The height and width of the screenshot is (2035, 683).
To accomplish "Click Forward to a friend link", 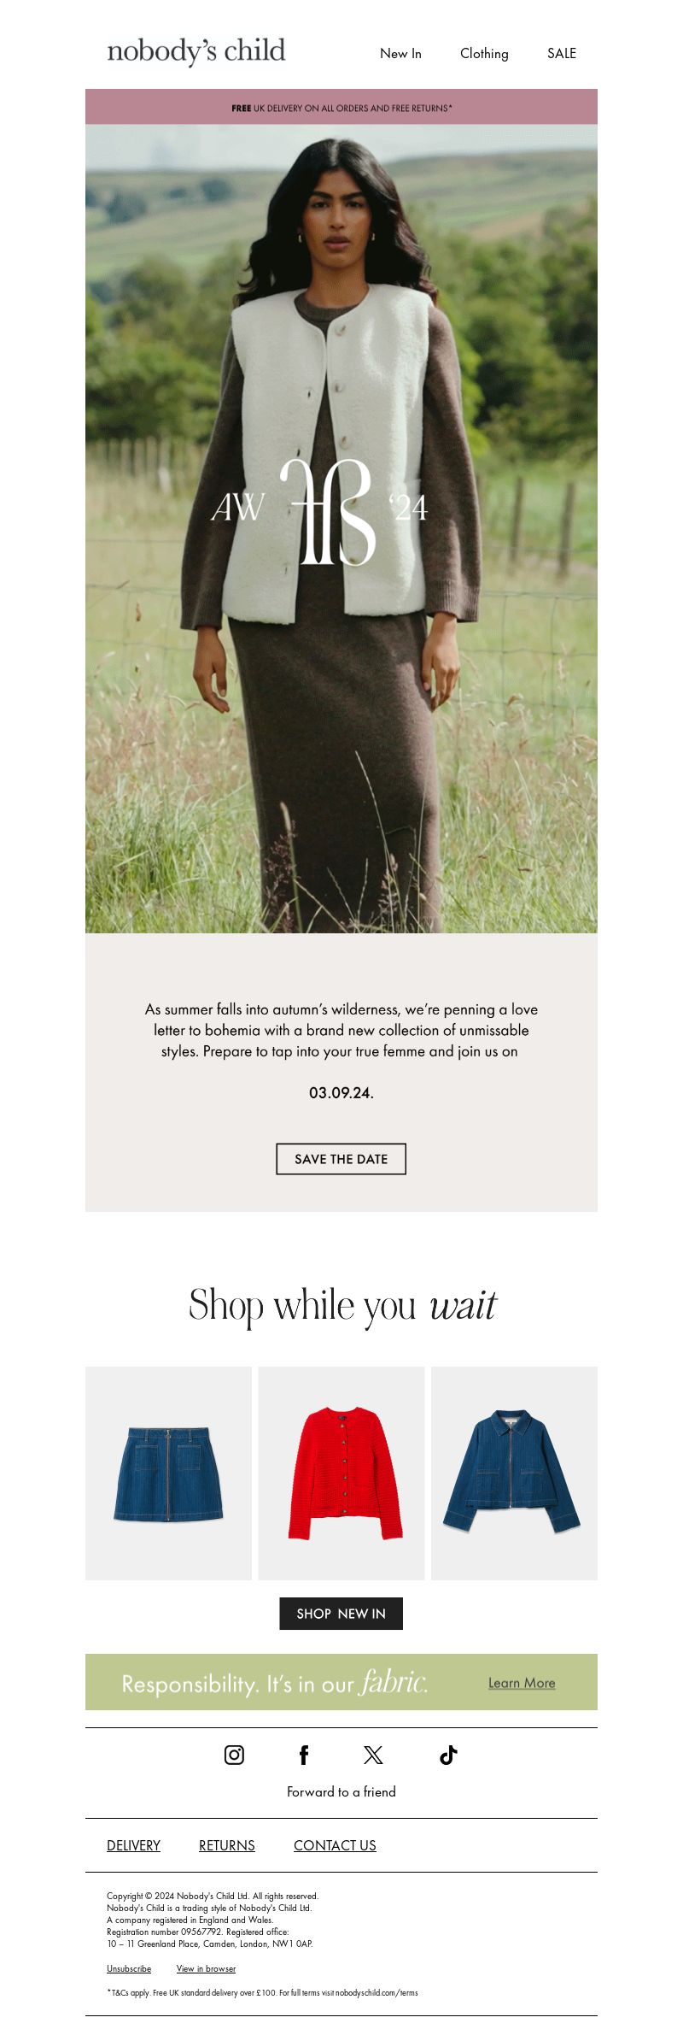I will 341,1791.
